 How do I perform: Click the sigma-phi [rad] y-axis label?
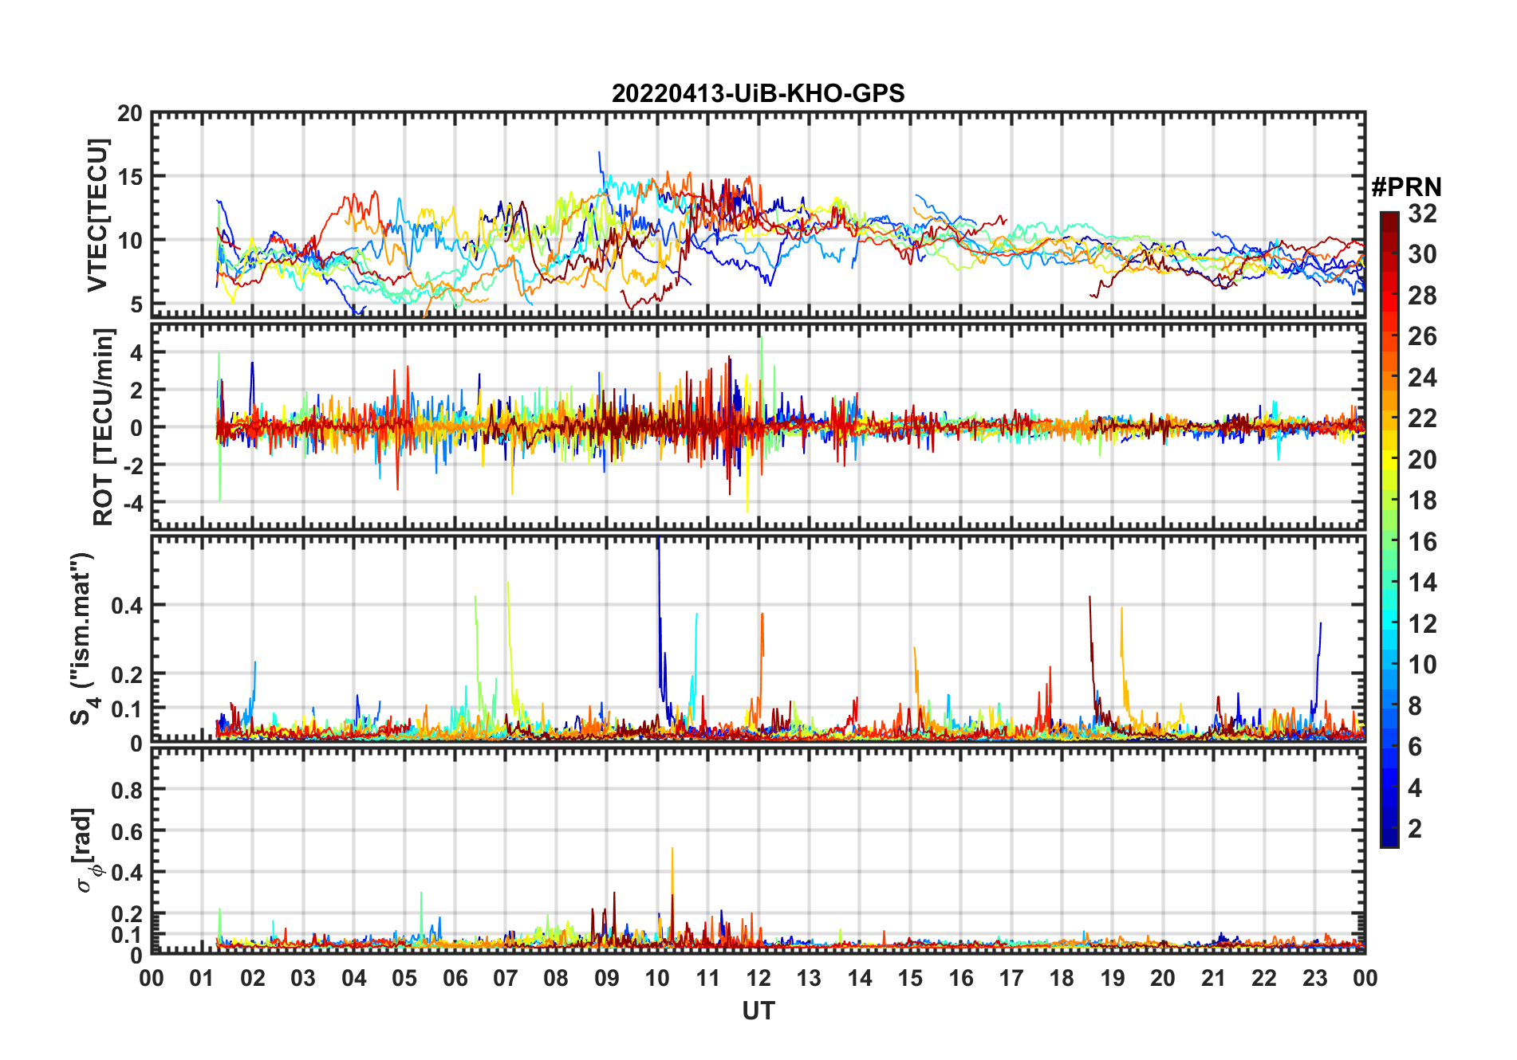click(88, 850)
